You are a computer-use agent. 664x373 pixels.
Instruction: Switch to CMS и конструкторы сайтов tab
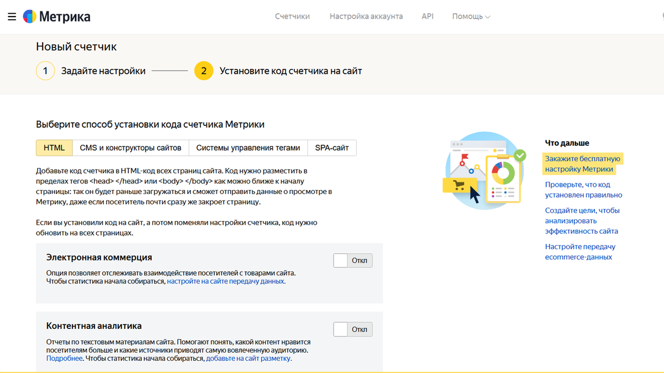(131, 148)
